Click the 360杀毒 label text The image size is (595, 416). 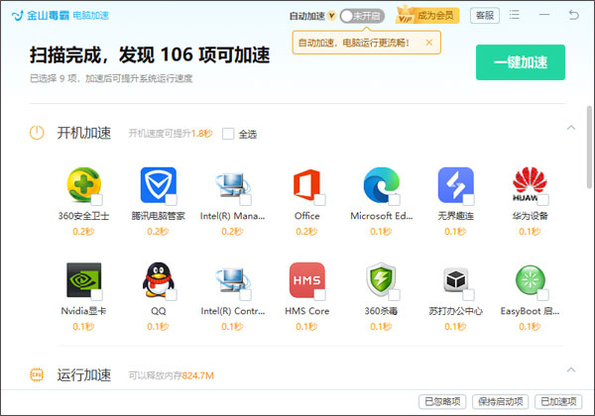pos(381,311)
